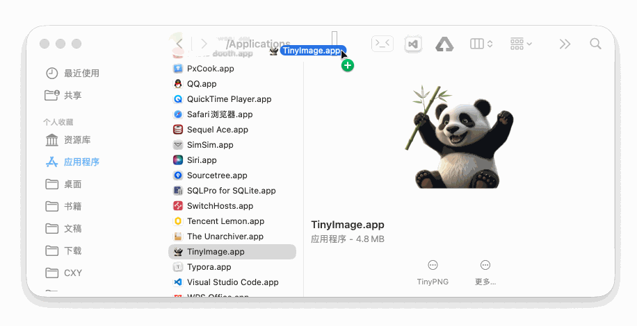This screenshot has height=326, width=637.
Task: Click the QuickTime Player app icon
Action: click(177, 99)
